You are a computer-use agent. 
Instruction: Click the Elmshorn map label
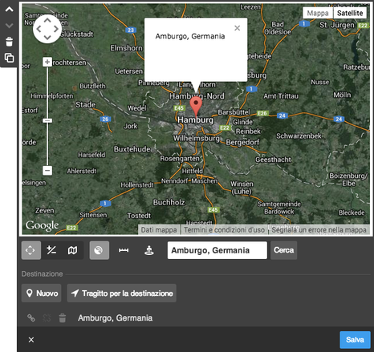[x=126, y=48]
